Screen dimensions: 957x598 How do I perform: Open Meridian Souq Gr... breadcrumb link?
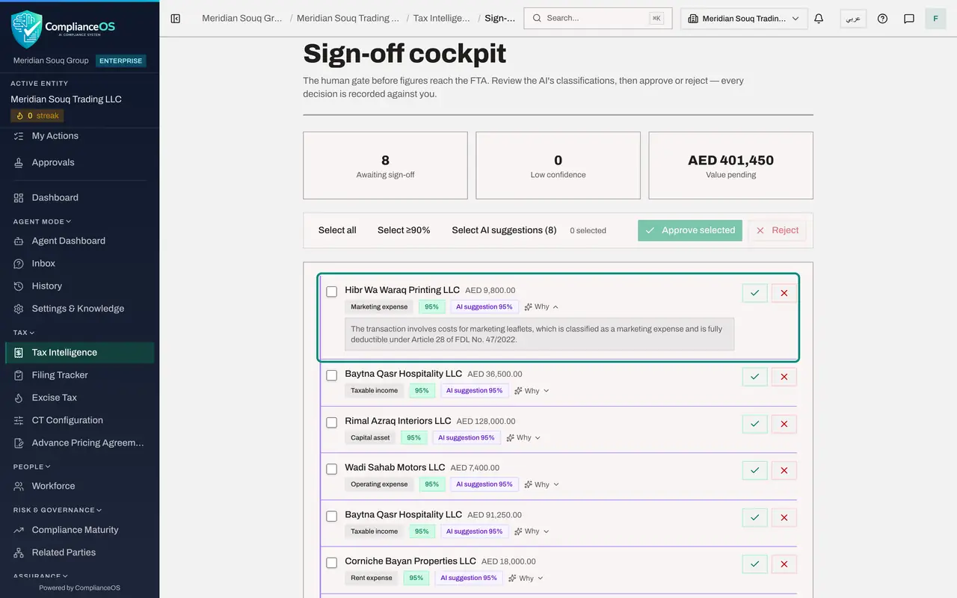tap(242, 18)
